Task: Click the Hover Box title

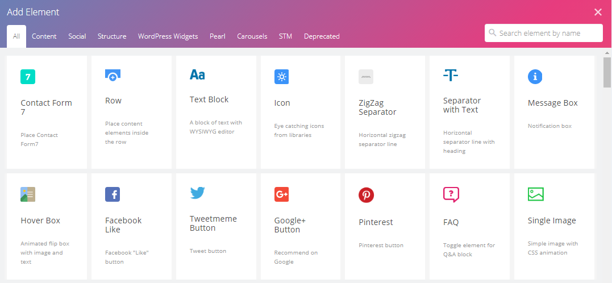Action: 40,220
